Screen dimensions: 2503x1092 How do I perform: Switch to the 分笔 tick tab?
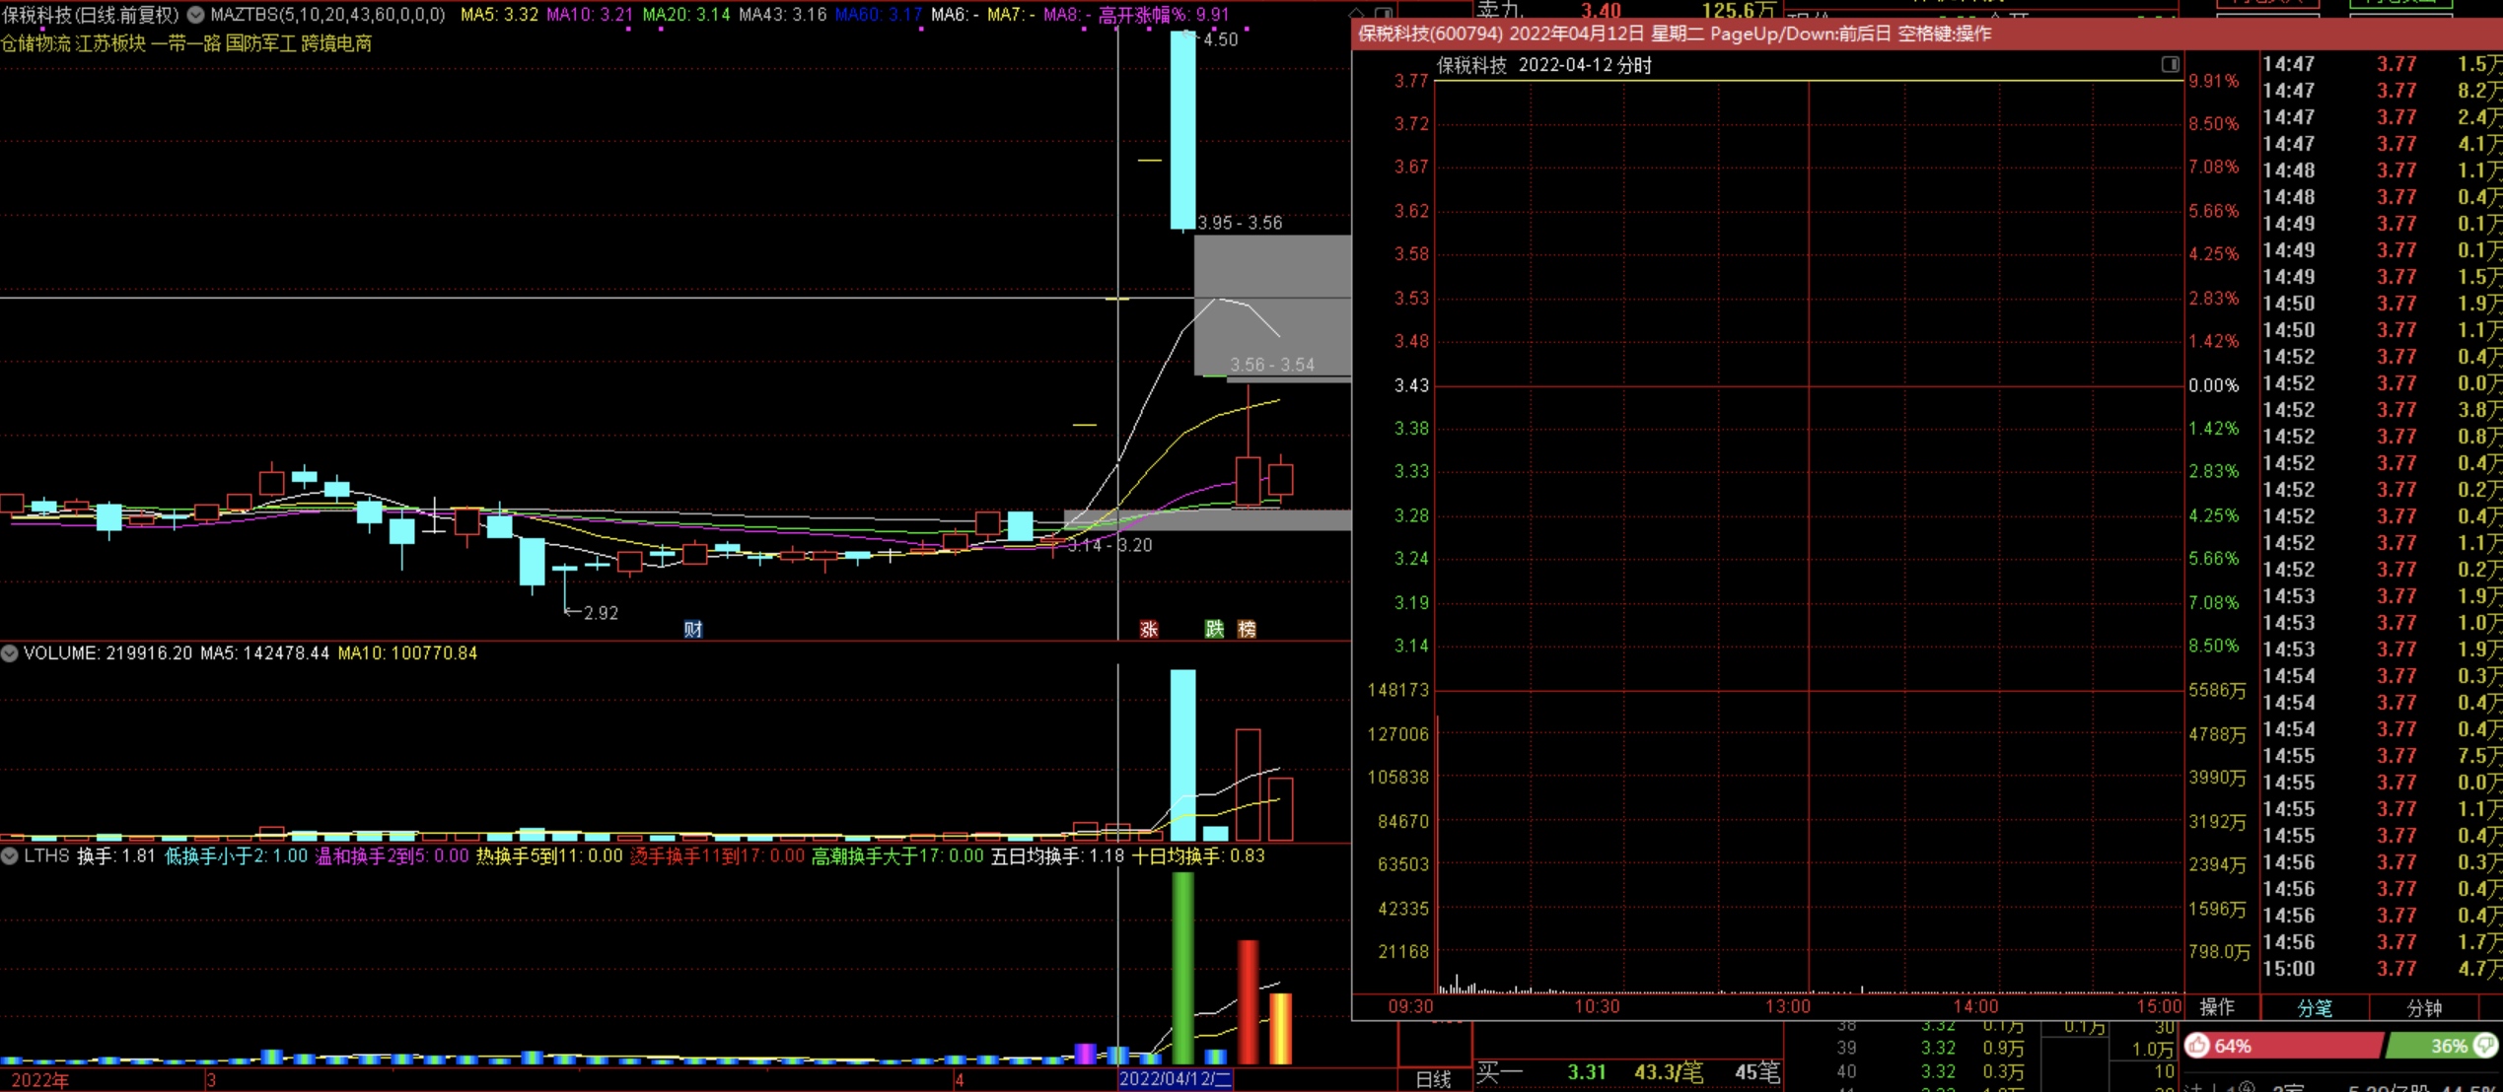pos(2315,1007)
